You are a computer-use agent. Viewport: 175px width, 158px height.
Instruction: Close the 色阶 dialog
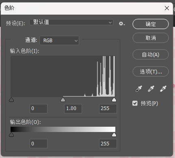167,8
